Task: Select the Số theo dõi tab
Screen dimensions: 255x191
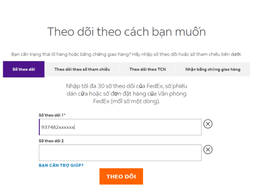Action: point(24,69)
